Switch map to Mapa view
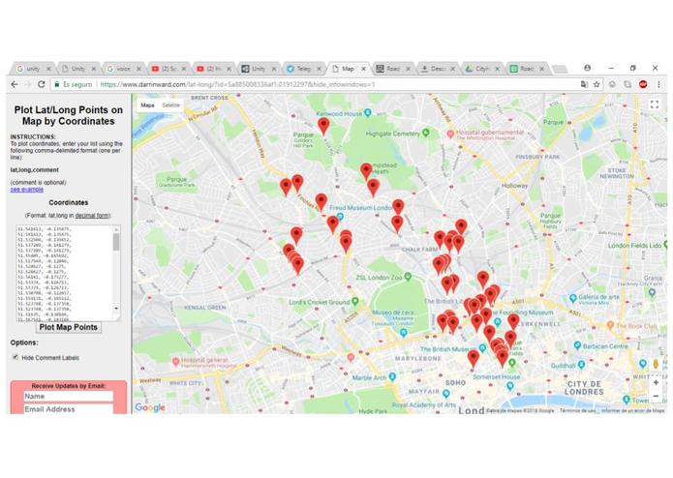Viewport: 673px width, 478px height. (147, 105)
